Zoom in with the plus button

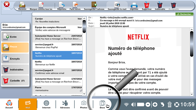tap(155, 105)
